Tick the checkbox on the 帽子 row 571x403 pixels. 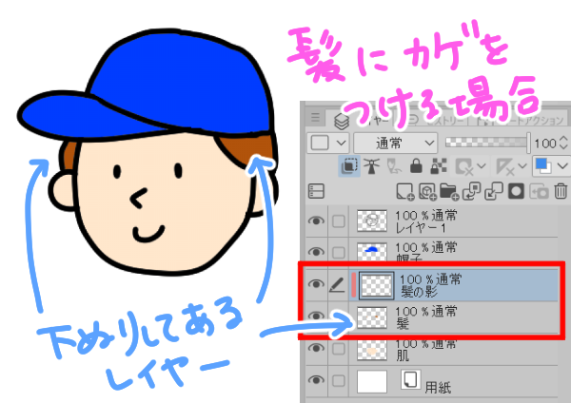[339, 252]
